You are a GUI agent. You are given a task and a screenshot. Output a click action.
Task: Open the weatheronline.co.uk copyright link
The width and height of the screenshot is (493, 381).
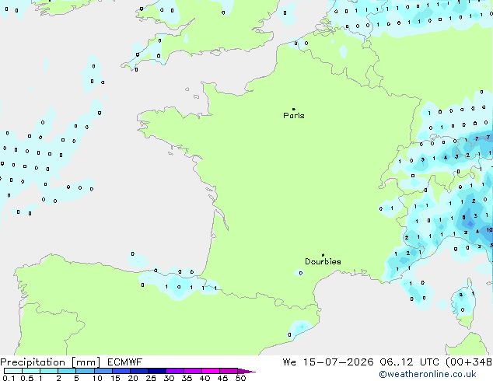coord(428,374)
